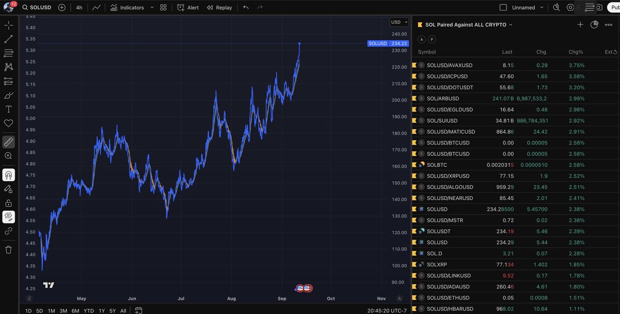Expand the layout management dropdown arrow
The height and width of the screenshot is (314, 620).
tap(541, 8)
